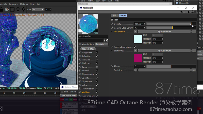Image resolution: width=203 pixels, height=114 pixels.
Task: Click the clay render sphere icon
Action: click(7, 9)
